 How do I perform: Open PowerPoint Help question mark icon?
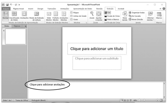click(164, 9)
